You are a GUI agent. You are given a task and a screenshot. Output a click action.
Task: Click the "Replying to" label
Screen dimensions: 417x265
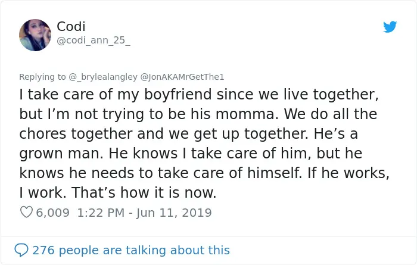(42, 77)
